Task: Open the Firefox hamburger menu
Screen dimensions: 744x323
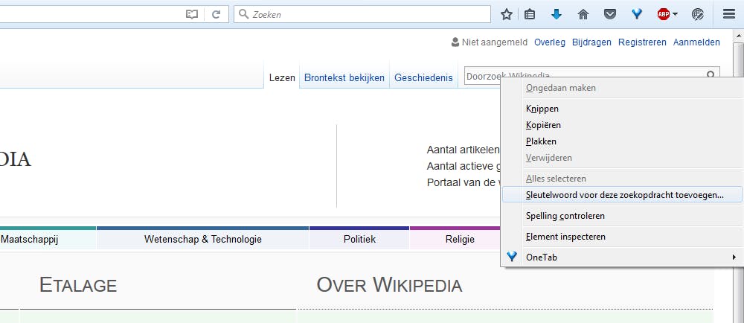Action: pyautogui.click(x=729, y=14)
